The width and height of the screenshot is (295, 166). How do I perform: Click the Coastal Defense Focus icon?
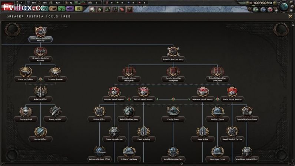click(x=247, y=111)
